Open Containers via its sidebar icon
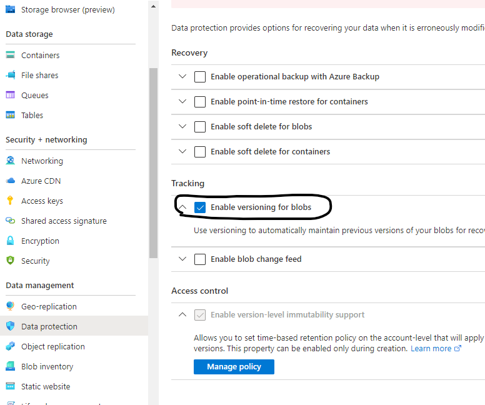The height and width of the screenshot is (405, 485). pos(10,55)
